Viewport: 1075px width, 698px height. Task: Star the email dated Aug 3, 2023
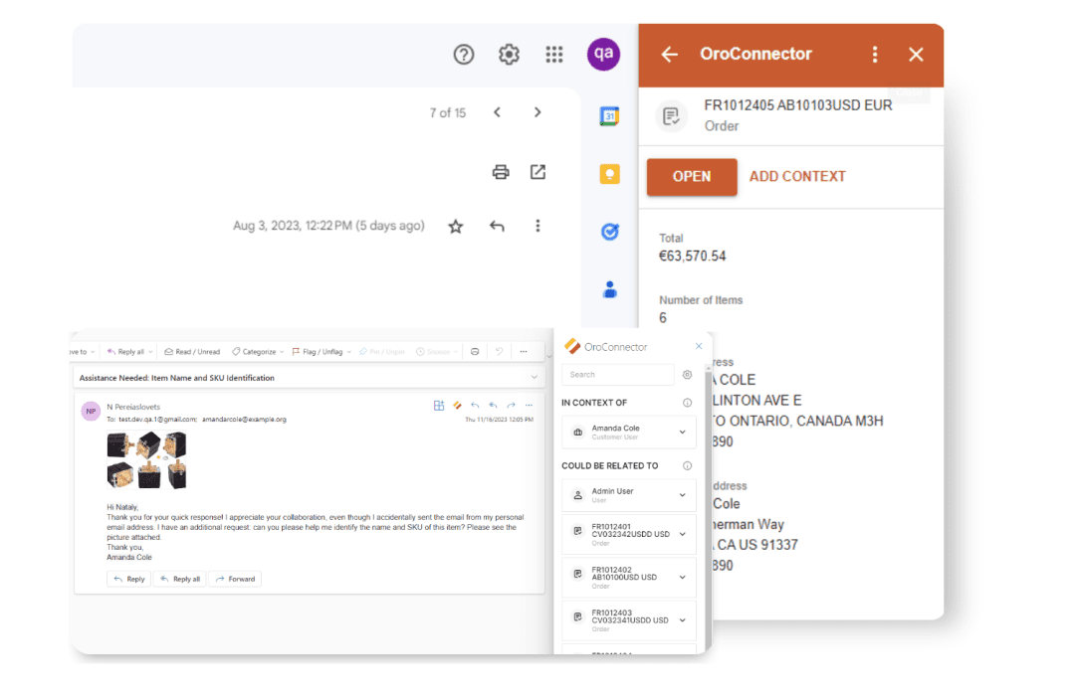pyautogui.click(x=455, y=226)
